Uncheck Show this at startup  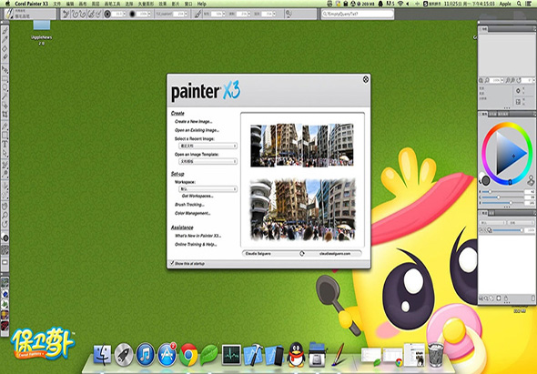pos(172,263)
